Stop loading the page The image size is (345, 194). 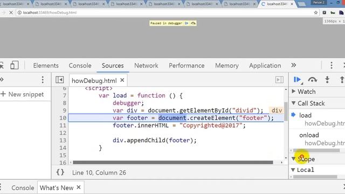point(11,12)
